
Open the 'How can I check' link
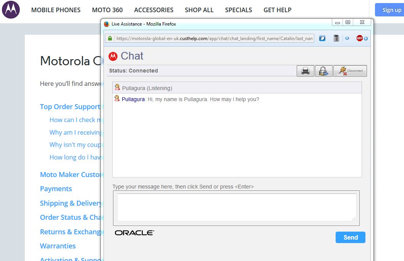tap(75, 120)
